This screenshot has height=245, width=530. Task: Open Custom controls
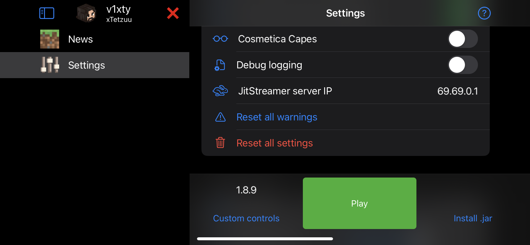[246, 218]
